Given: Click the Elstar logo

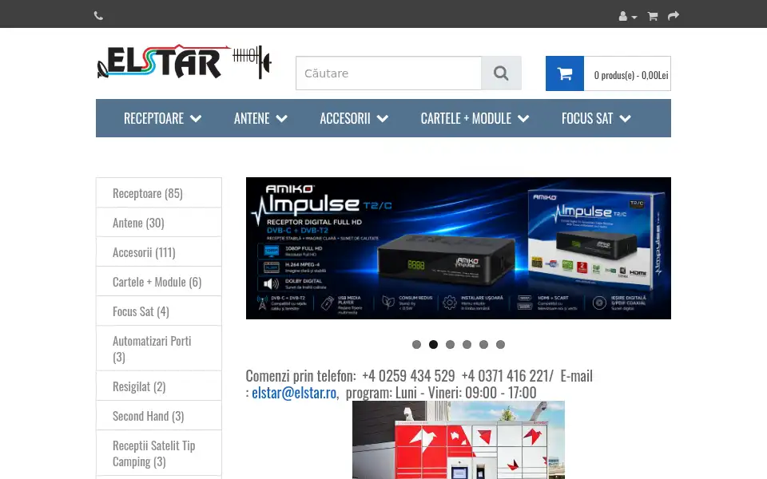Looking at the screenshot, I should coord(184,61).
